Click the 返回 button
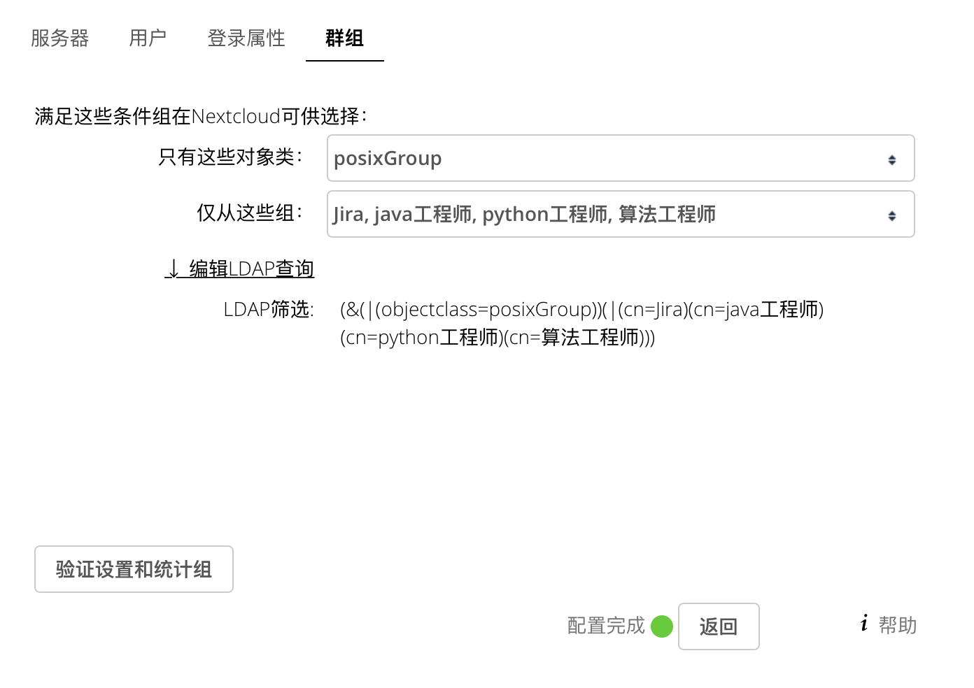This screenshot has width=974, height=688. pos(719,626)
